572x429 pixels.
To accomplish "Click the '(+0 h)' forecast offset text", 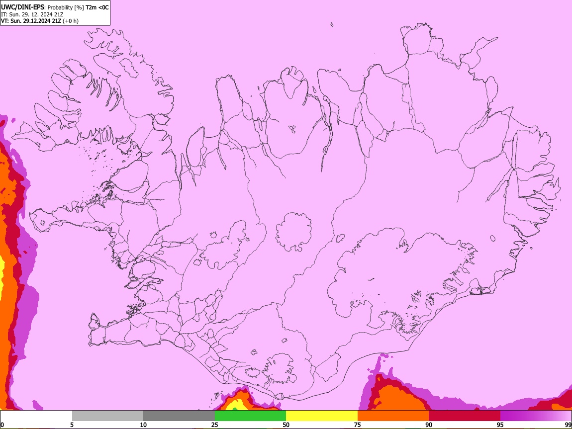I will [x=71, y=21].
